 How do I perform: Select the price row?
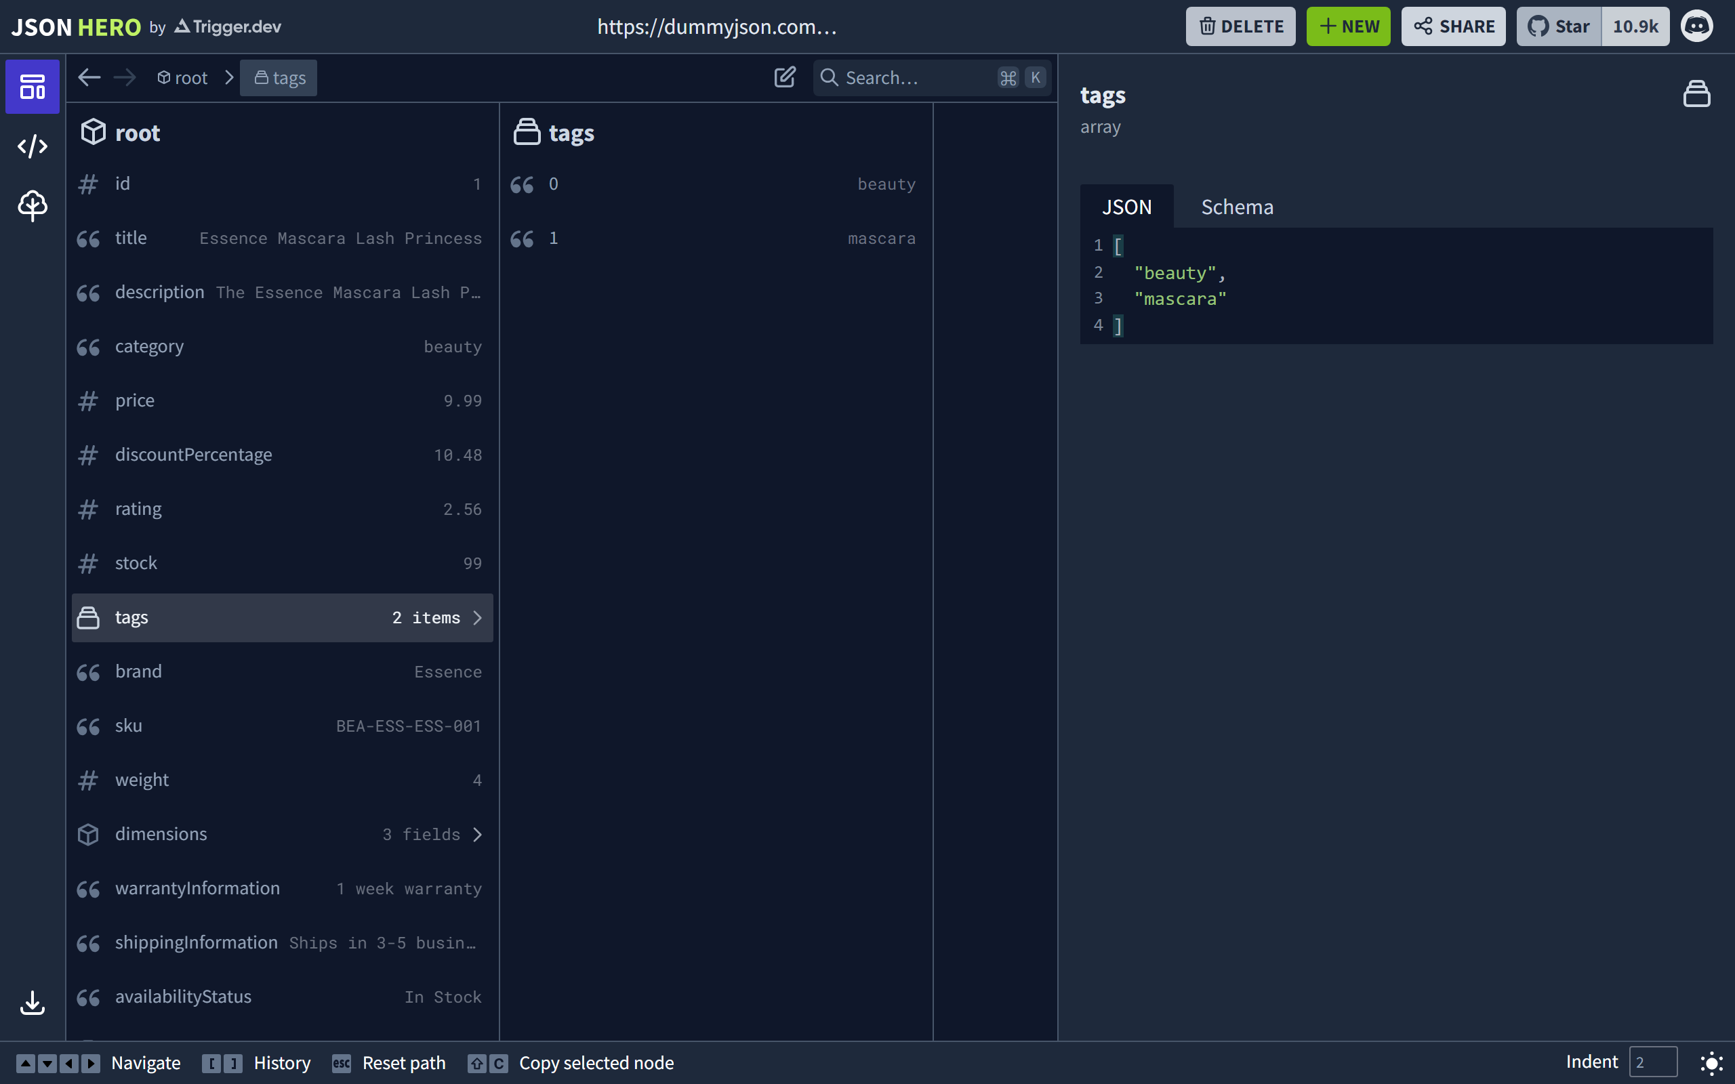pos(283,401)
